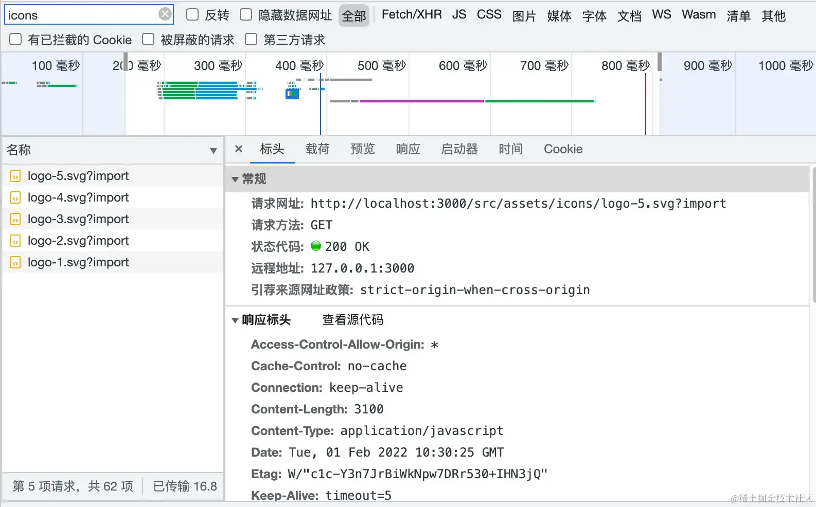Click the green 200 OK status indicator
The height and width of the screenshot is (507, 816).
(316, 246)
